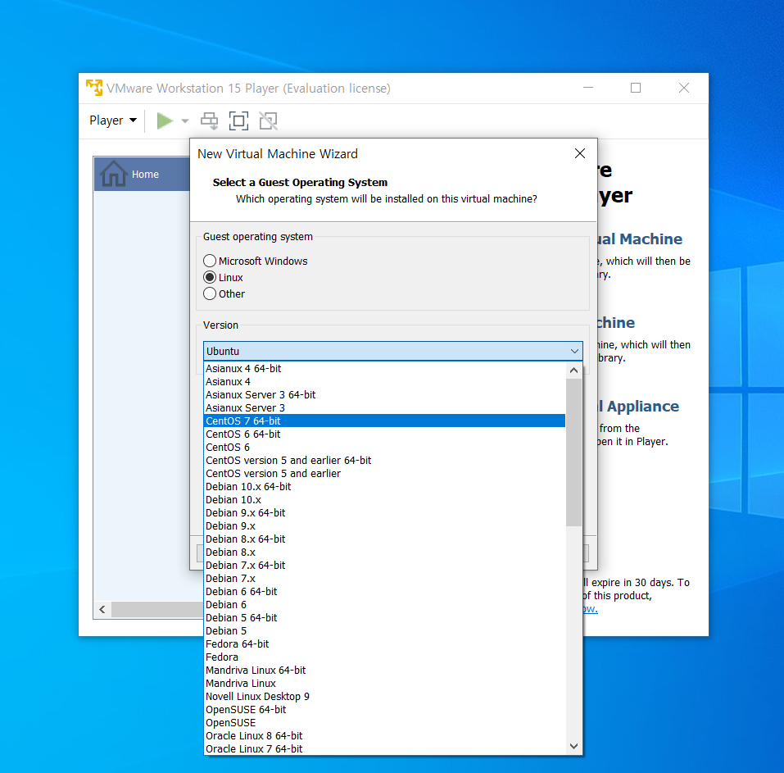Choose Debian 8.x entry
Image resolution: width=784 pixels, height=773 pixels.
tap(385, 552)
